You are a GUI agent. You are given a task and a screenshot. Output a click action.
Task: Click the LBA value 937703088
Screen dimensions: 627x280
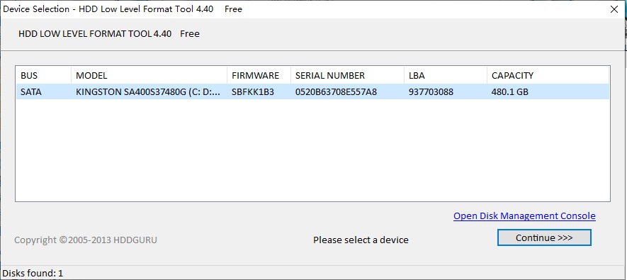tap(431, 92)
